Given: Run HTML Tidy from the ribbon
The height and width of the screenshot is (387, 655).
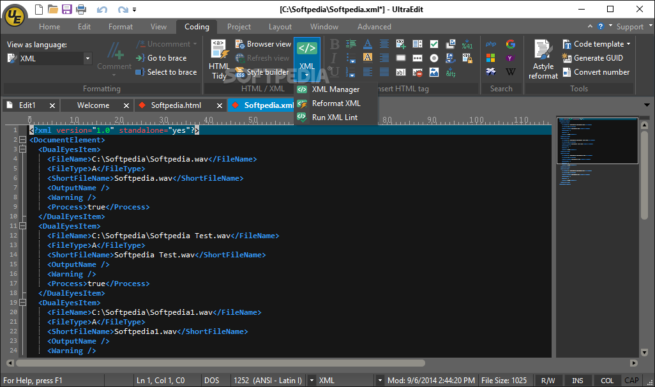Looking at the screenshot, I should pyautogui.click(x=219, y=59).
